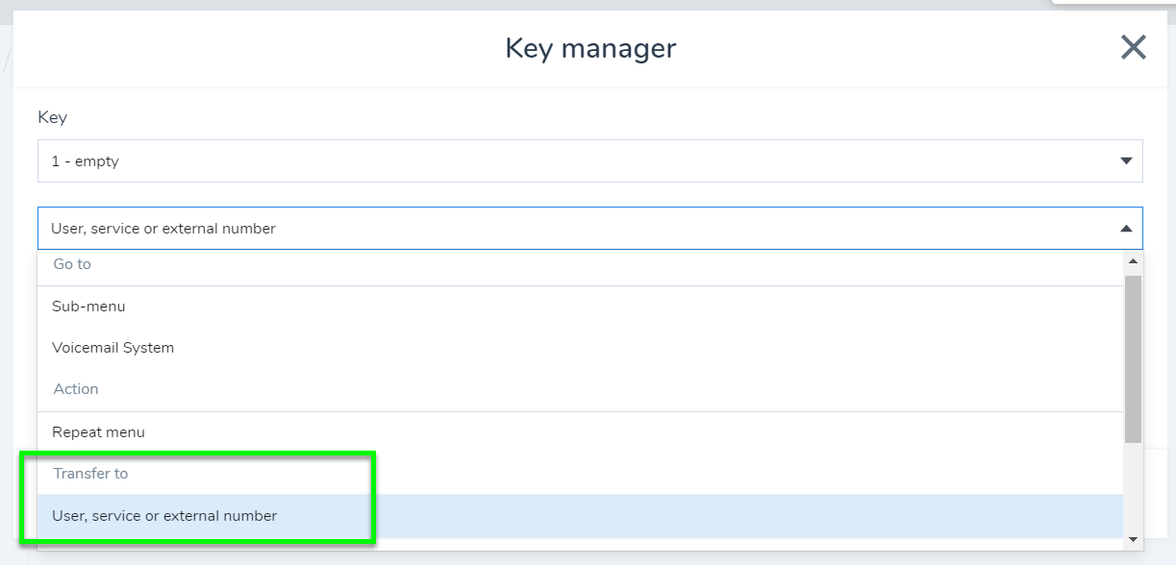This screenshot has width=1176, height=565.
Task: Click the "Key manager" dialog title
Action: point(590,48)
